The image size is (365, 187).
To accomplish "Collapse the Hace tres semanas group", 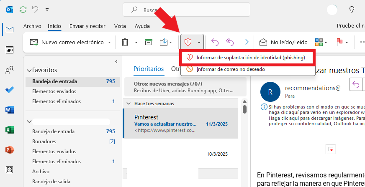I will 129,104.
